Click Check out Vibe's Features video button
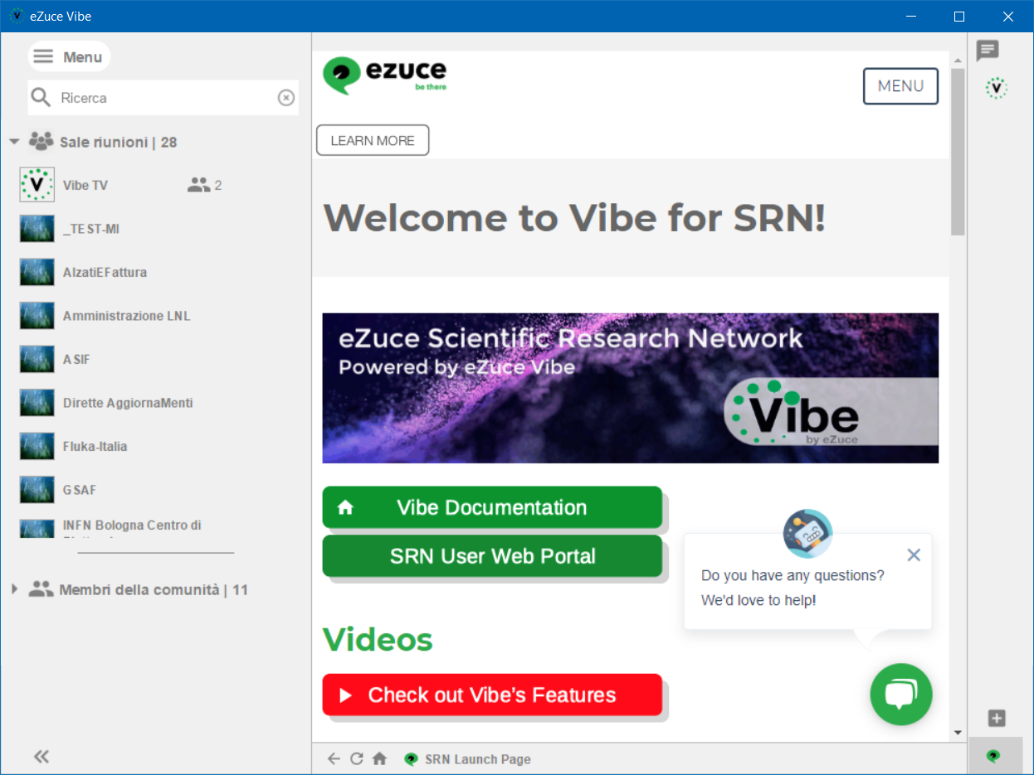 (492, 695)
